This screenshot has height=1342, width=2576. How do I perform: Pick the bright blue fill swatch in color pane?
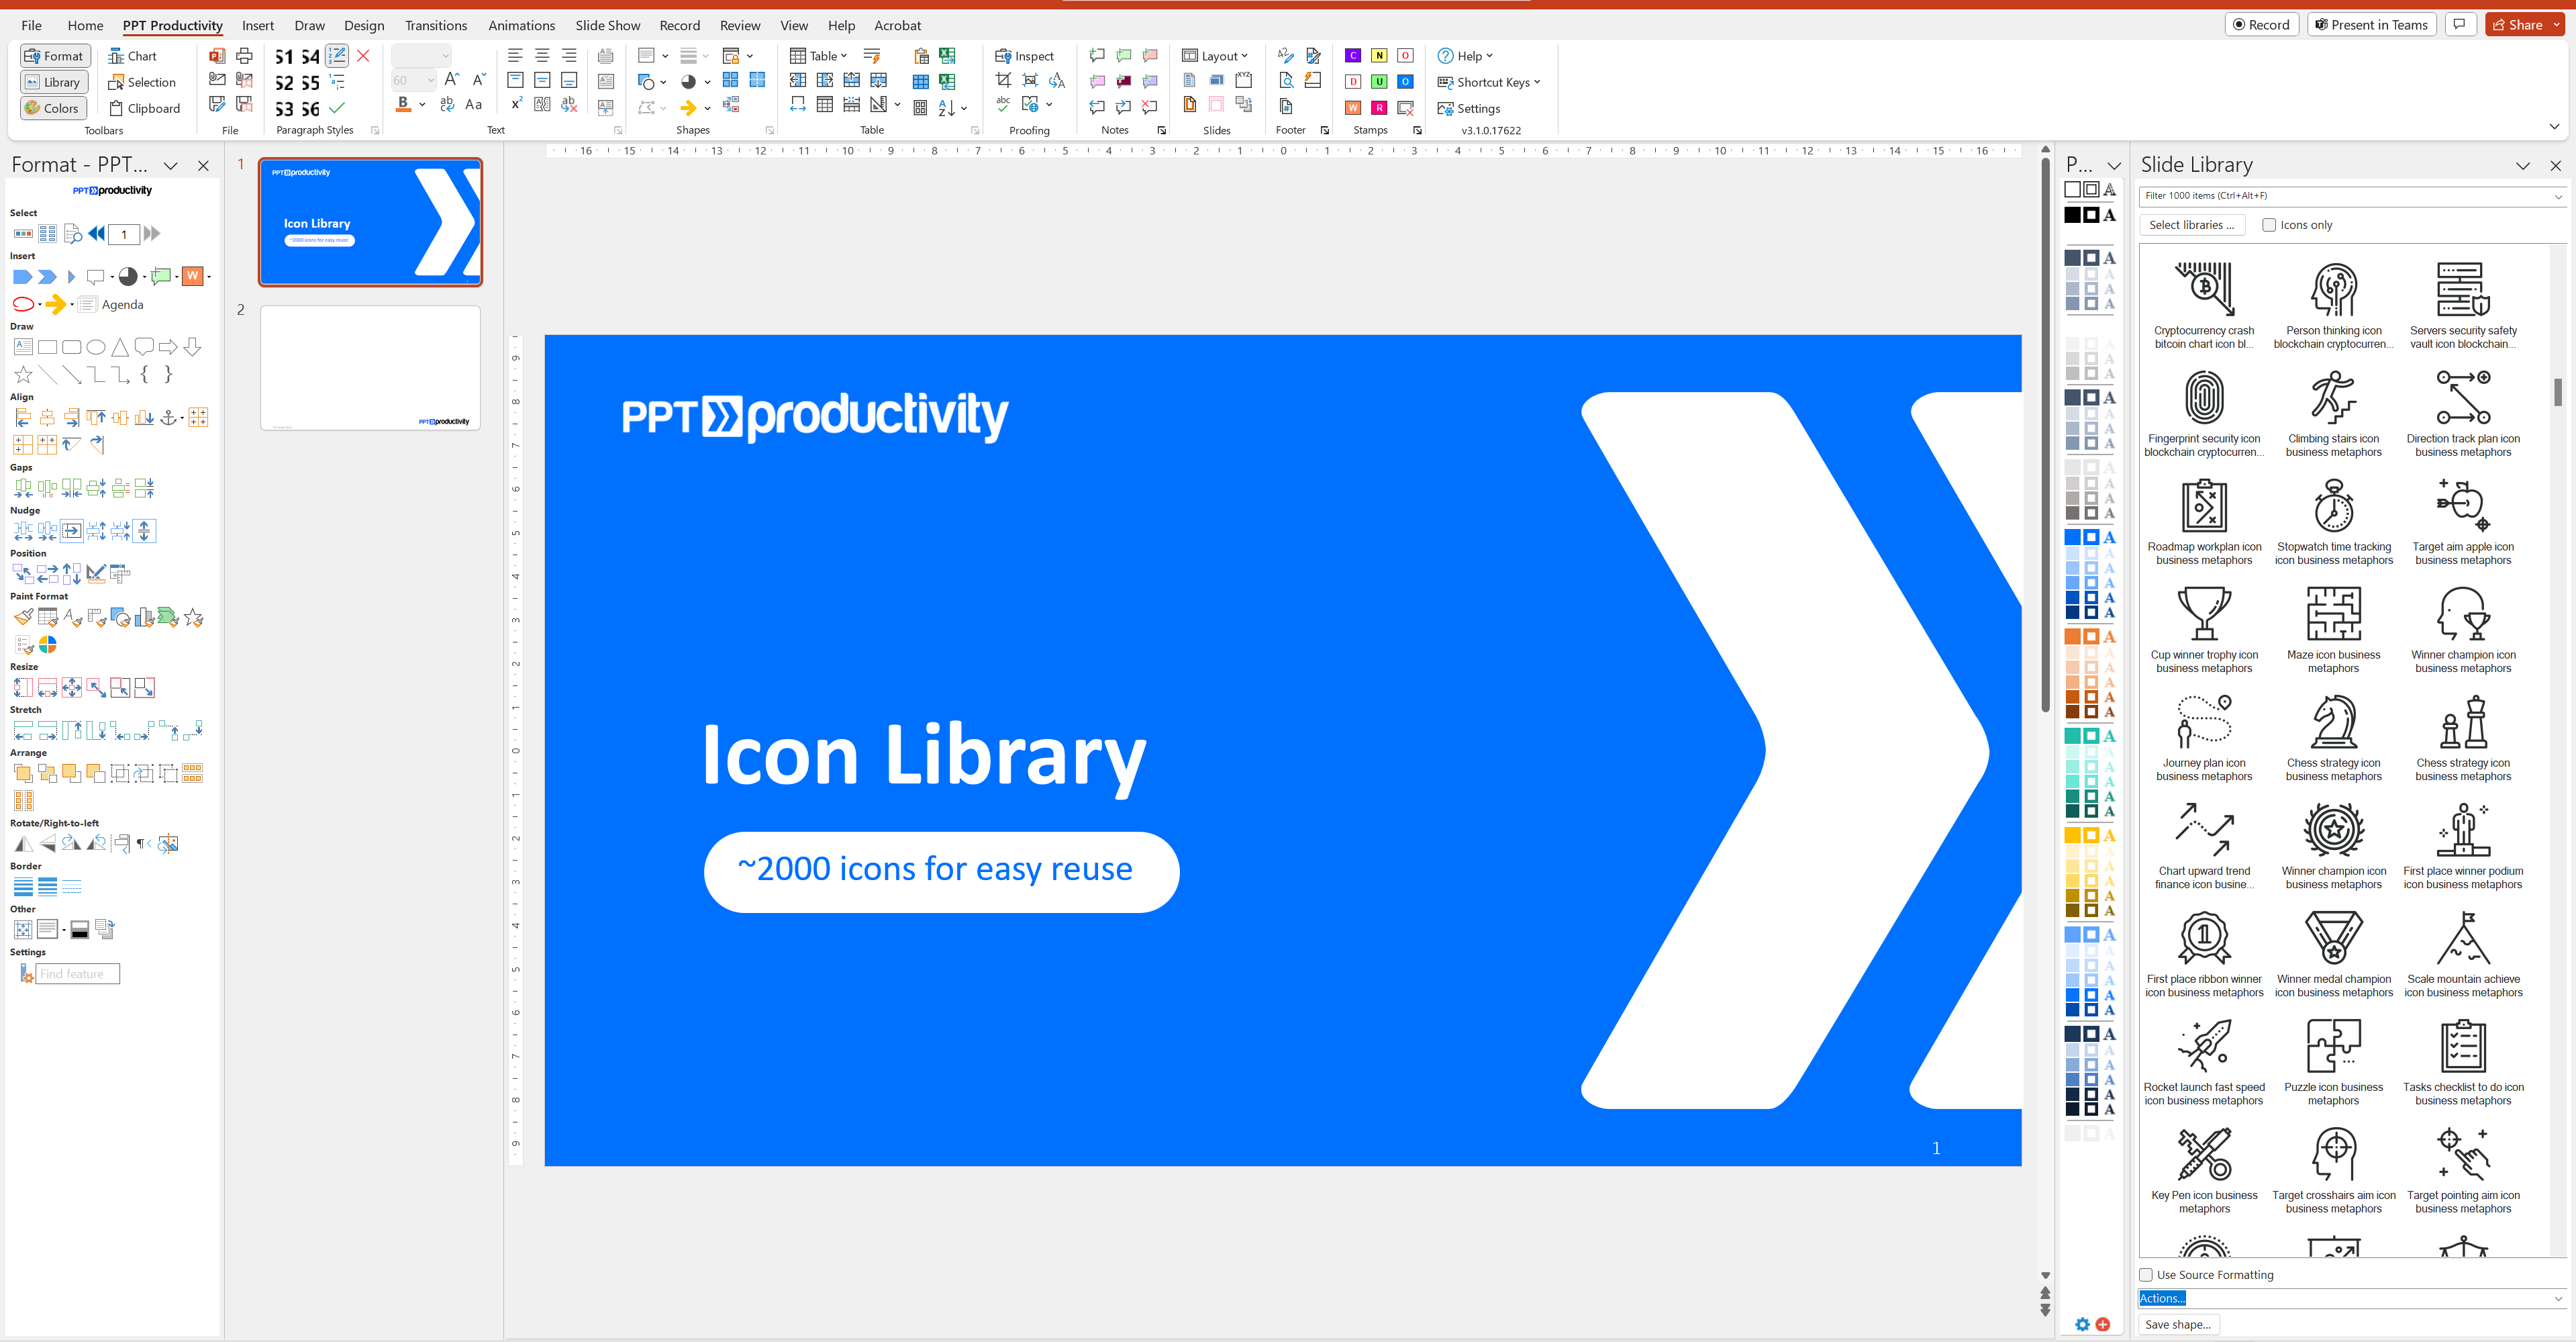click(x=2072, y=537)
